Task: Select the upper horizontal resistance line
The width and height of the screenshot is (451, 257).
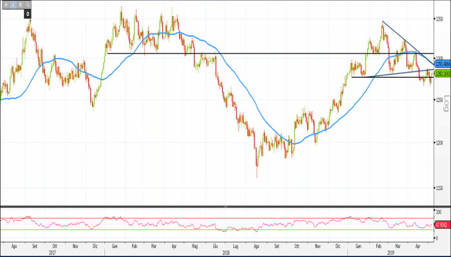Action: click(x=258, y=53)
